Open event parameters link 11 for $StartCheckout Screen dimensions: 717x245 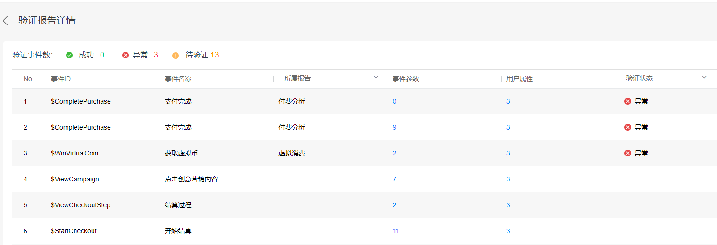pyautogui.click(x=396, y=231)
